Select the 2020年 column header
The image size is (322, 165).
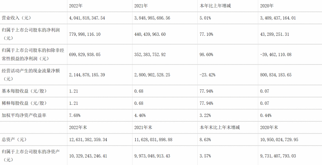267,6
